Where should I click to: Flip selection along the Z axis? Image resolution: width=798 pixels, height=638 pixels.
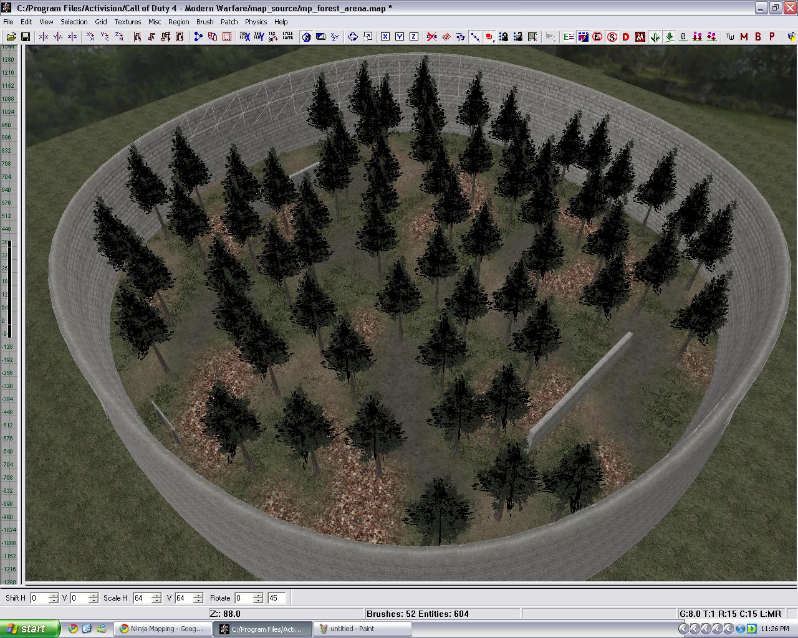click(x=72, y=37)
